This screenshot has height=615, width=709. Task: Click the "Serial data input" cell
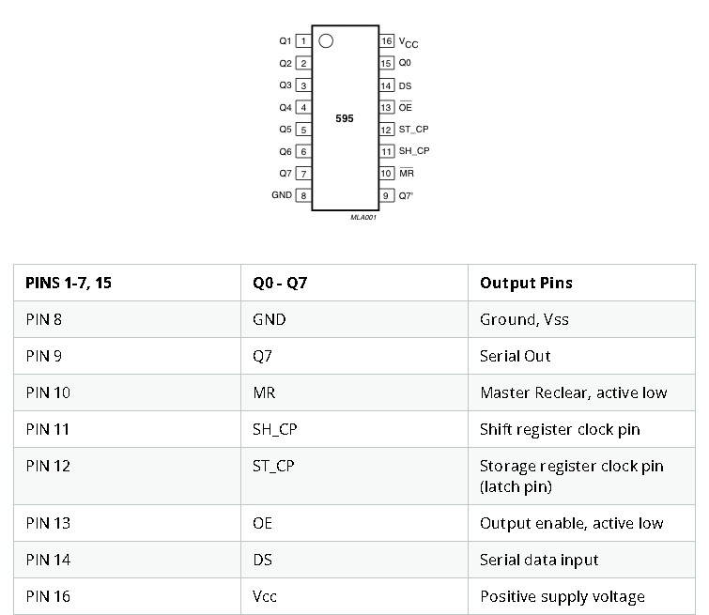click(539, 560)
